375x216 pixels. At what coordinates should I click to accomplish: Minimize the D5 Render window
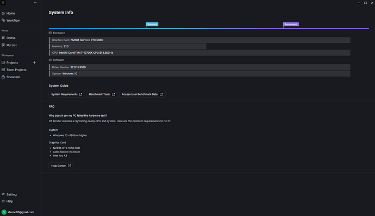click(359, 3)
